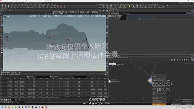
Task: Adjust the lower parameter slider handle
Action: coord(139,19)
